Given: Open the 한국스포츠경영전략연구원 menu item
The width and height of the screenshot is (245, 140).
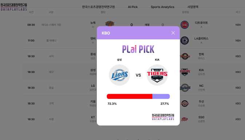Looking at the screenshot, I should (98, 7).
